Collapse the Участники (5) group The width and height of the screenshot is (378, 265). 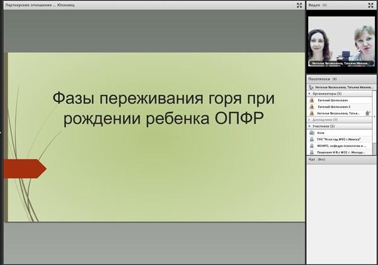(309, 127)
